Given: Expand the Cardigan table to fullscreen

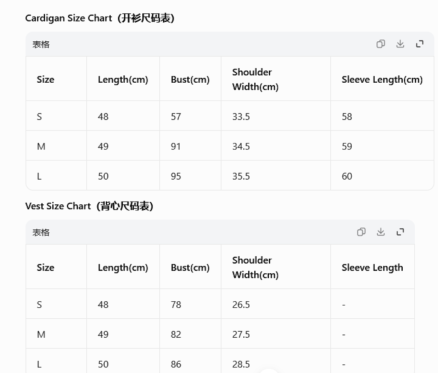Looking at the screenshot, I should [420, 44].
